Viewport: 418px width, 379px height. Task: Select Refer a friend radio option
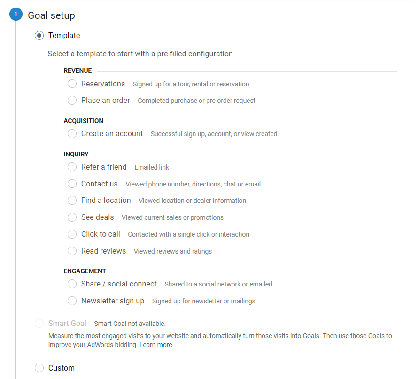(x=72, y=167)
